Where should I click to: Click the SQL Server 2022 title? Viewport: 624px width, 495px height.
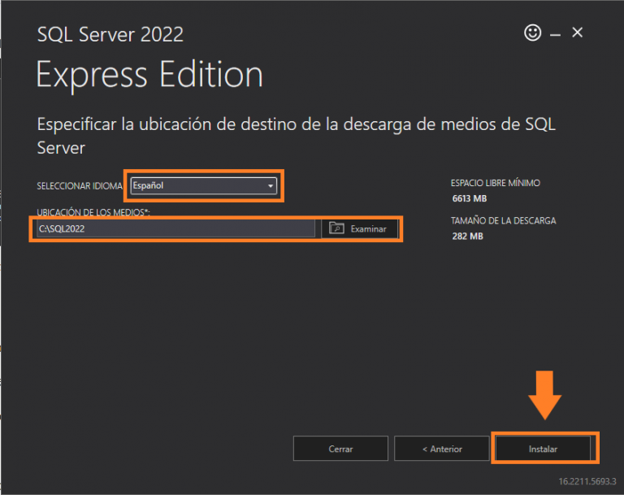[110, 34]
